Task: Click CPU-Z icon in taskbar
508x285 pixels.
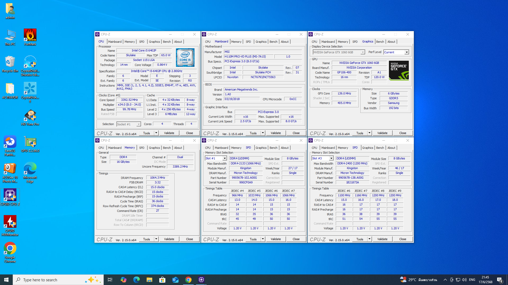Action: pos(201,280)
